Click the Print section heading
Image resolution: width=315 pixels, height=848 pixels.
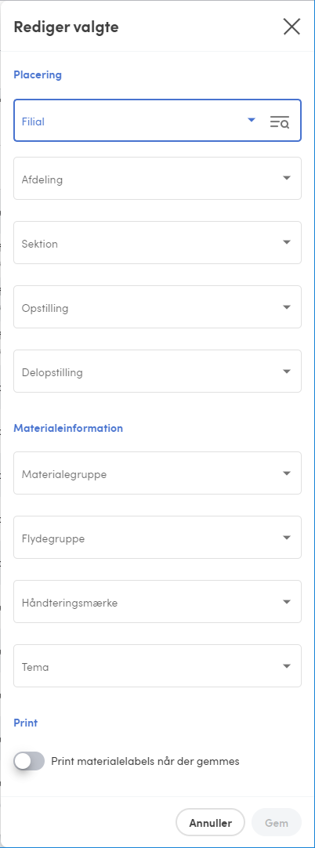[x=25, y=723]
